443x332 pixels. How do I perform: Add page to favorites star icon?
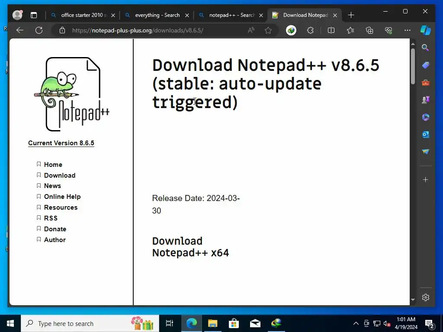click(268, 30)
